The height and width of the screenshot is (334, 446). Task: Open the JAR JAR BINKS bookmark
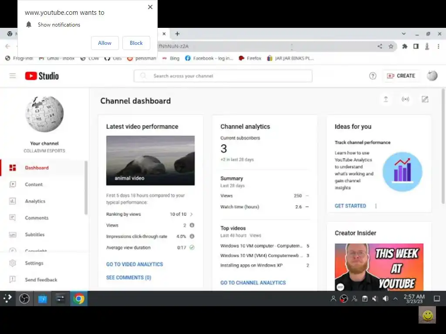click(x=291, y=58)
